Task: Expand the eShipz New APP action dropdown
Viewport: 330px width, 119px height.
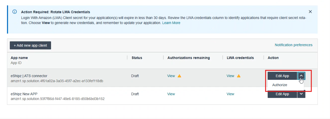Action: (301, 94)
